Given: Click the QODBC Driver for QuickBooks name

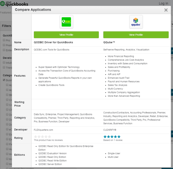Looking at the screenshot, I should pyautogui.click(x=53, y=42).
